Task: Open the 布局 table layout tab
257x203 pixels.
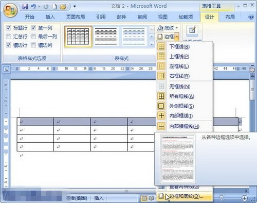Action: [x=230, y=17]
